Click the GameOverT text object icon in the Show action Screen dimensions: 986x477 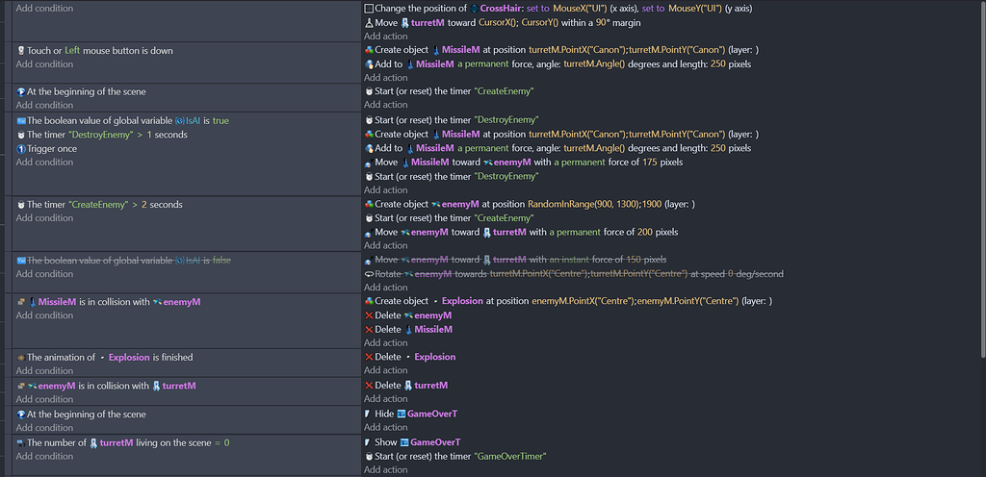(404, 442)
